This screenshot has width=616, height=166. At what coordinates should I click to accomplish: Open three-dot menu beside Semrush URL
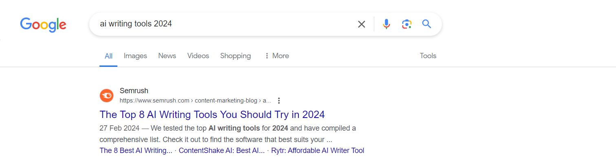pyautogui.click(x=279, y=100)
